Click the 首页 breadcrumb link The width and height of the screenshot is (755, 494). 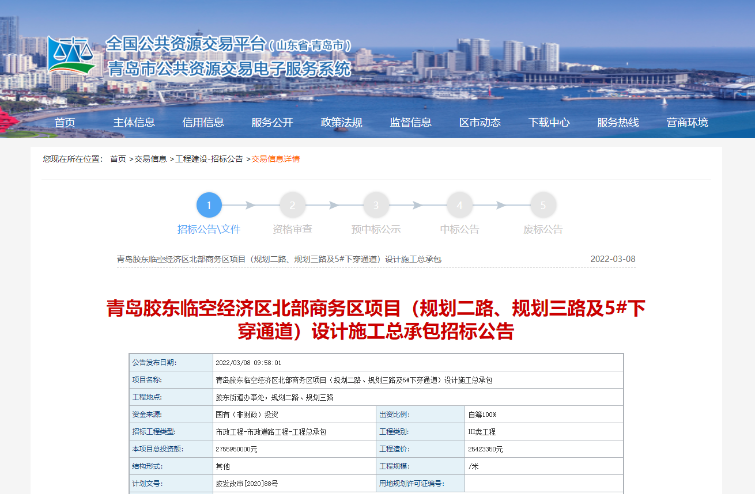click(118, 159)
